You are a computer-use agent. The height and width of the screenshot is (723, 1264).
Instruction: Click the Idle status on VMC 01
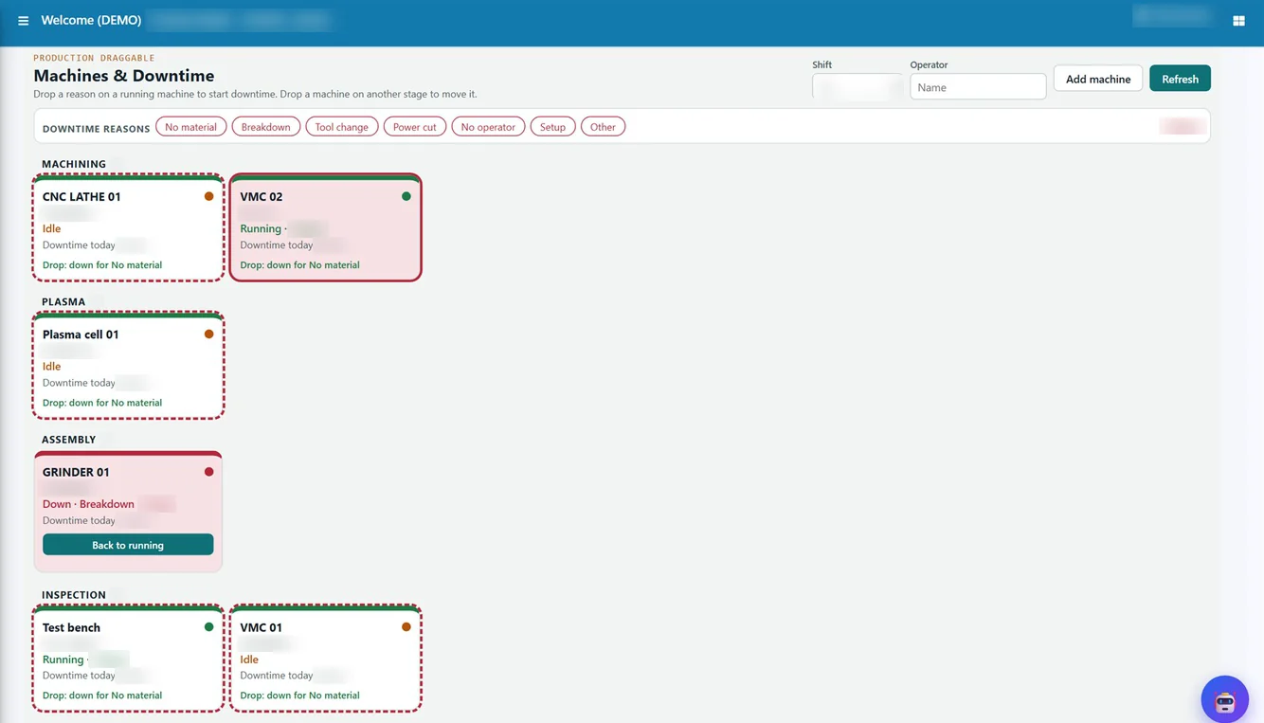pos(249,660)
